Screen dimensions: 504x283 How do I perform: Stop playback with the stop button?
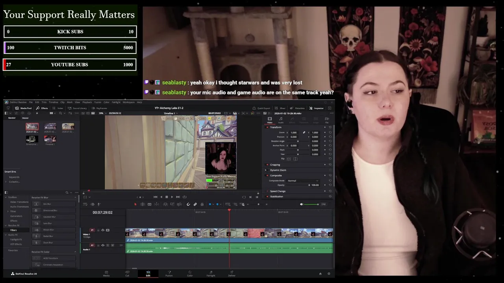click(167, 197)
